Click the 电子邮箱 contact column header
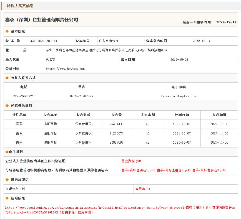 (178, 87)
